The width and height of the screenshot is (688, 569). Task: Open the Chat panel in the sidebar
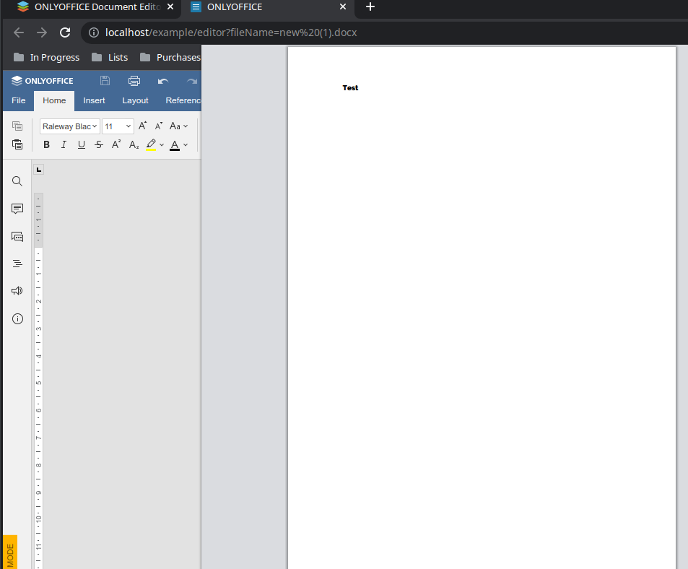[x=17, y=235]
